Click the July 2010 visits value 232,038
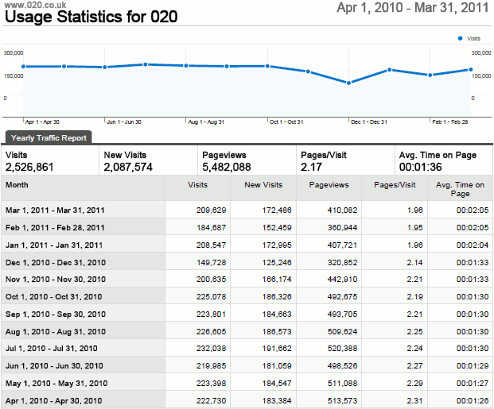Screen dimensions: 494x409 click(211, 349)
